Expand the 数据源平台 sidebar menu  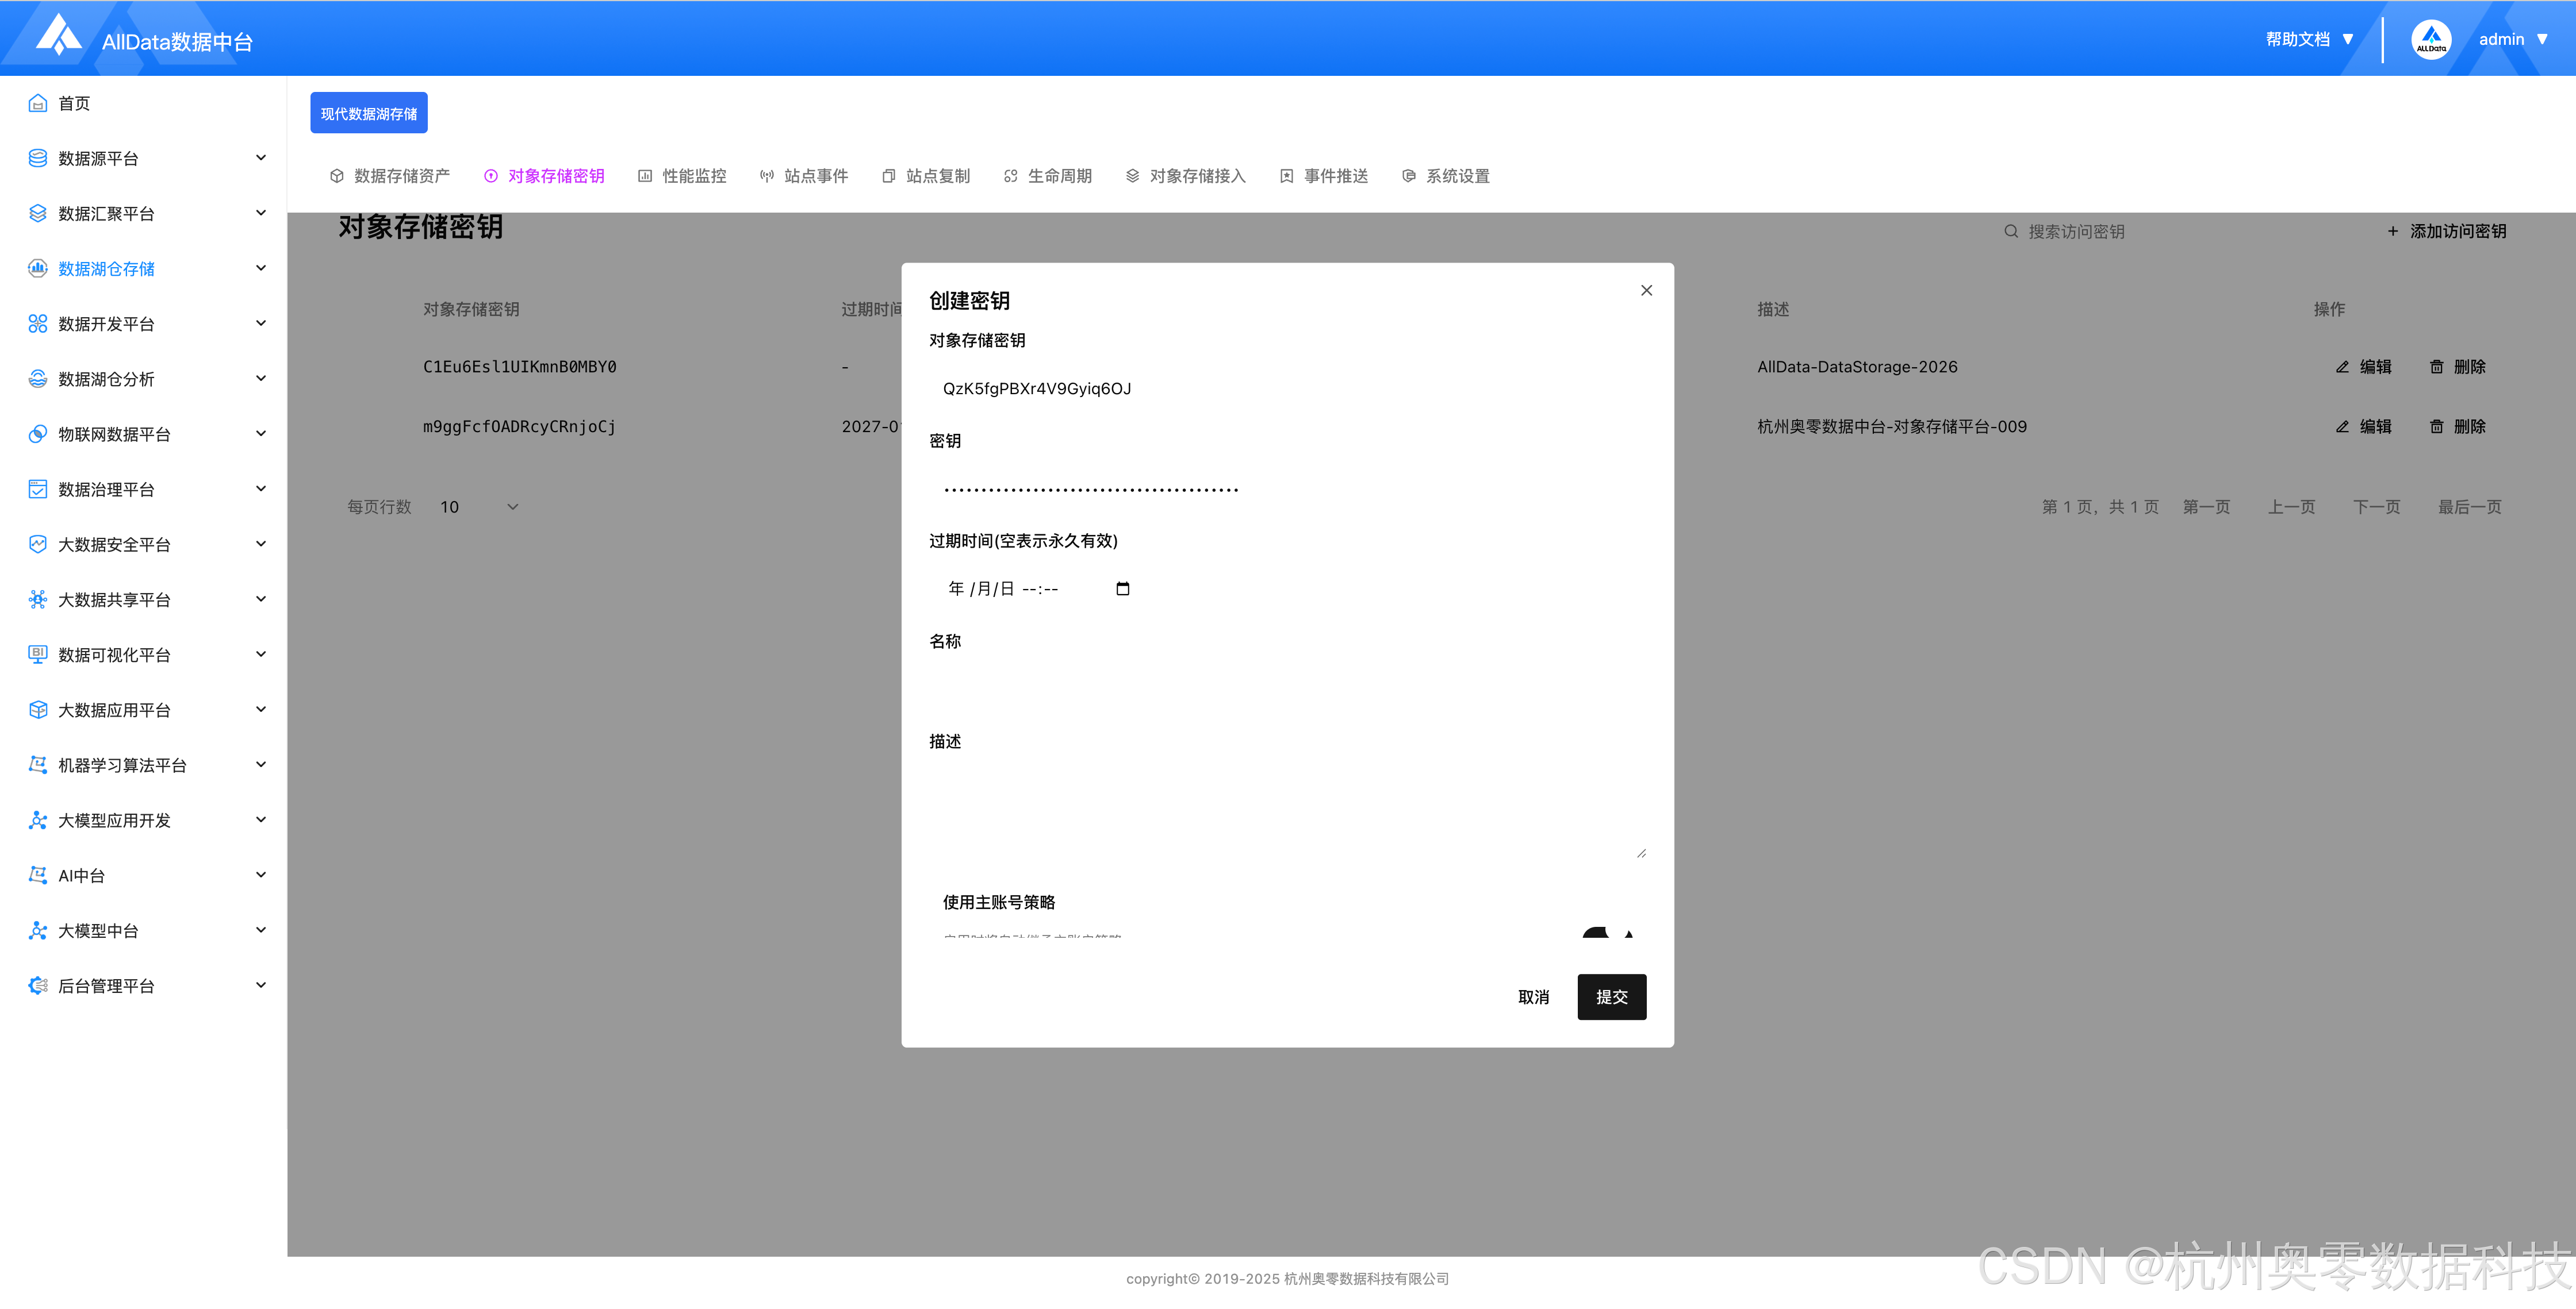[260, 158]
